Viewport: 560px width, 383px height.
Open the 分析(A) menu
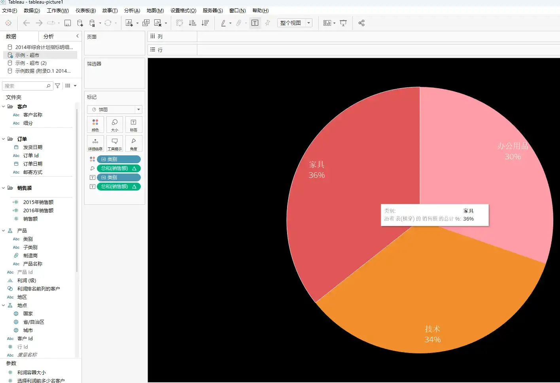pos(132,11)
